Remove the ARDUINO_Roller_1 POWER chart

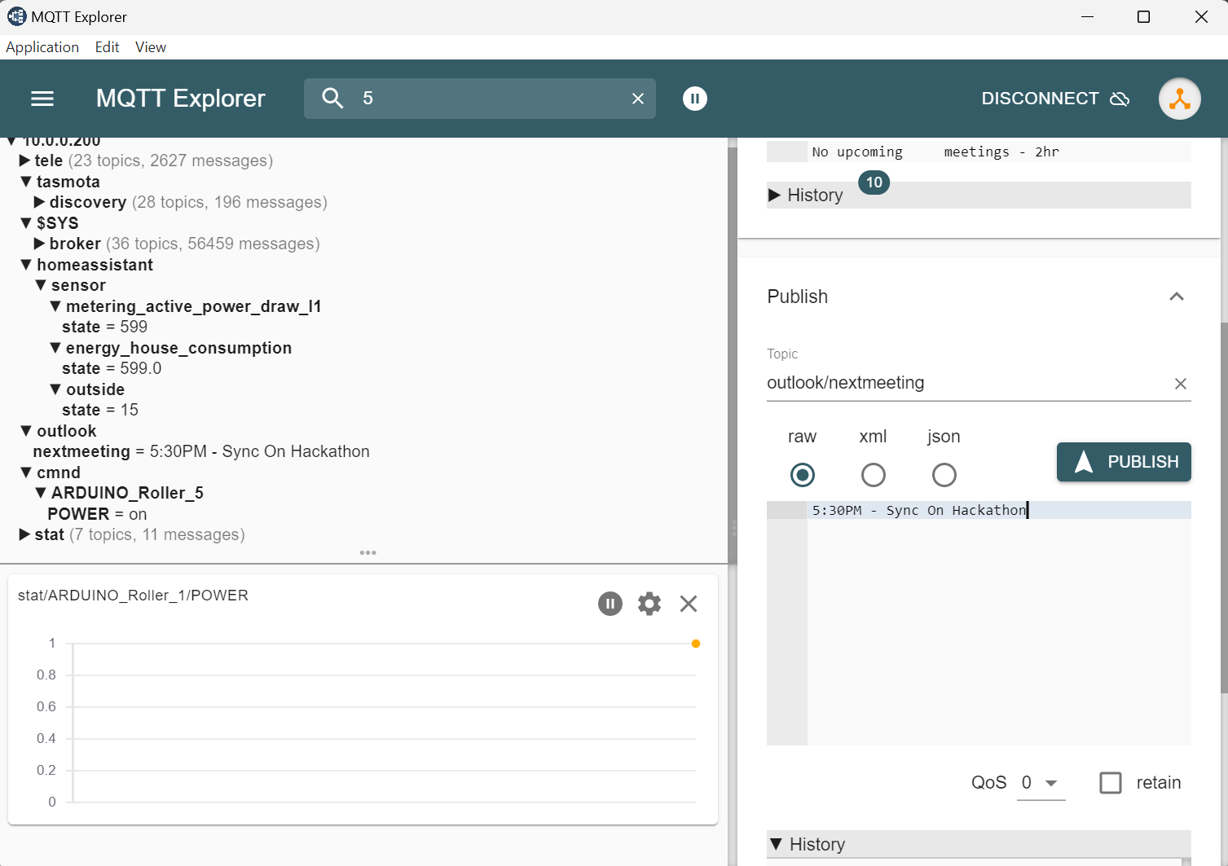689,604
